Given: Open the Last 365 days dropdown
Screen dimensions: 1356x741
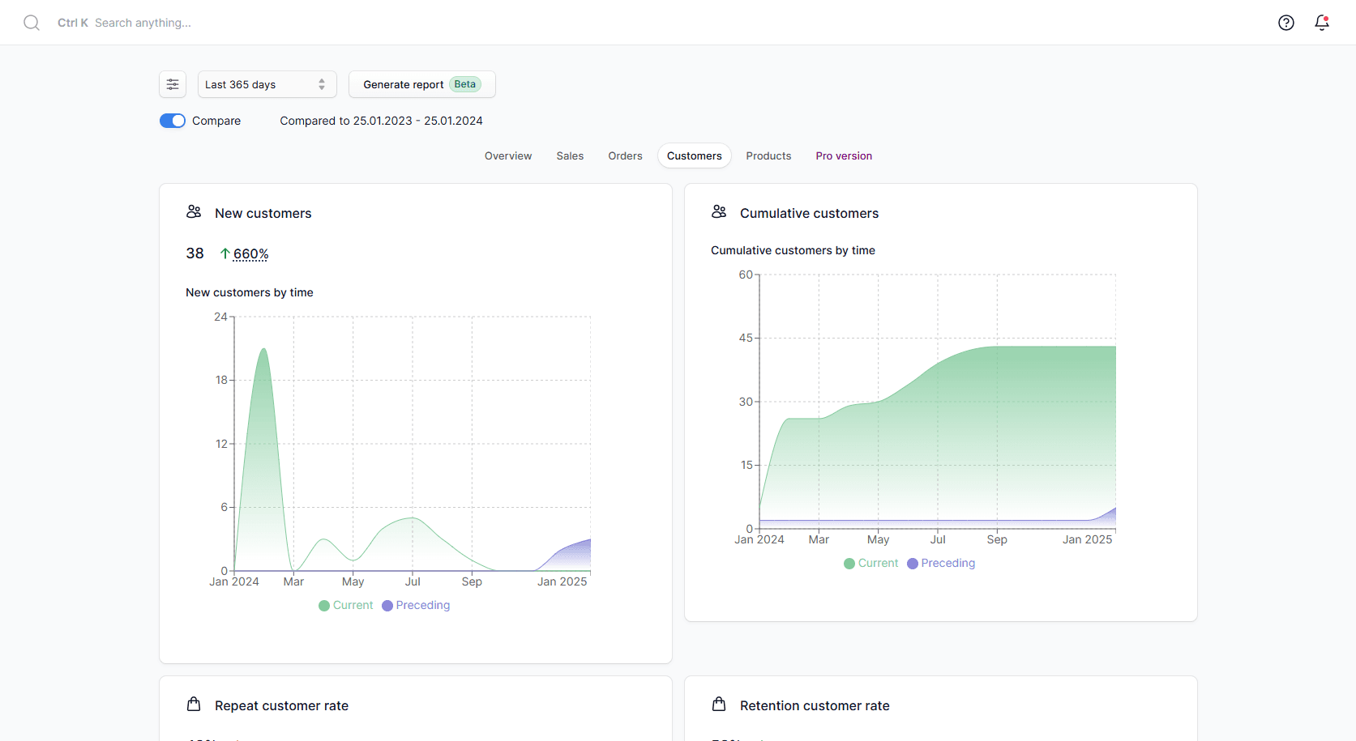Looking at the screenshot, I should pos(256,84).
